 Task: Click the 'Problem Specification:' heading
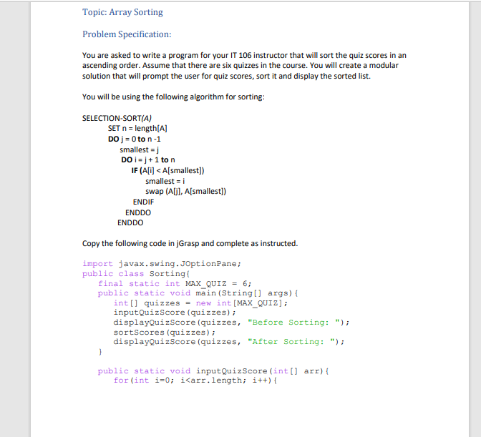[x=127, y=34]
